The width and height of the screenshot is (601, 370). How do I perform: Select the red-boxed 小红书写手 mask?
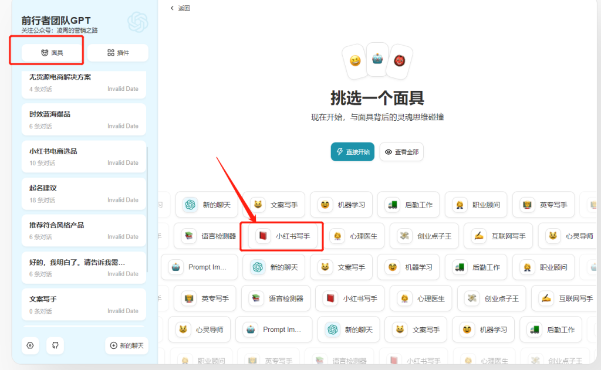tap(282, 236)
